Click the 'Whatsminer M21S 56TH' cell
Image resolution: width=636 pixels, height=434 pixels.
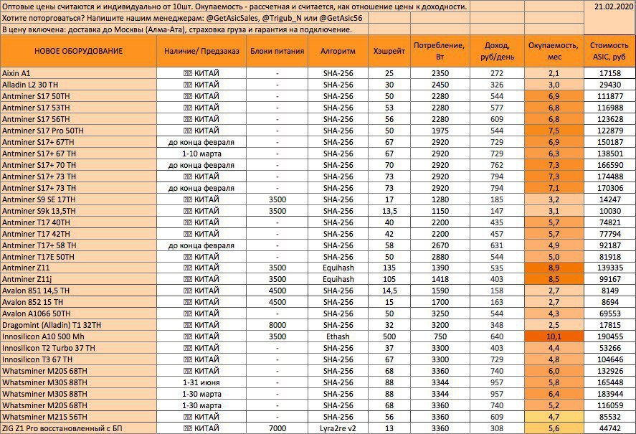tap(78, 417)
